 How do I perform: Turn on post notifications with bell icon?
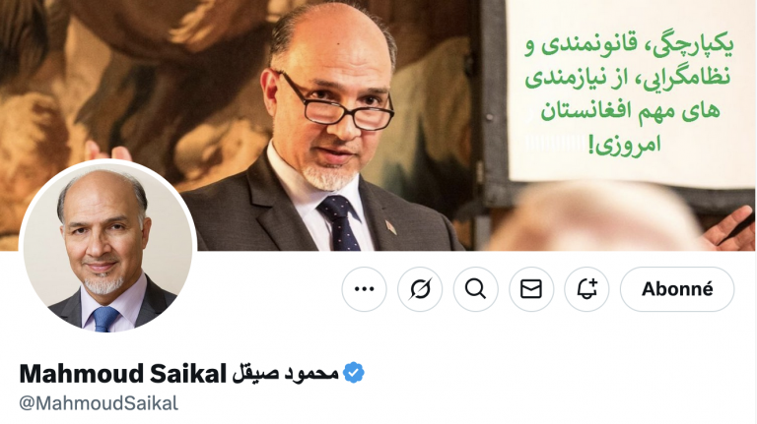pos(587,289)
